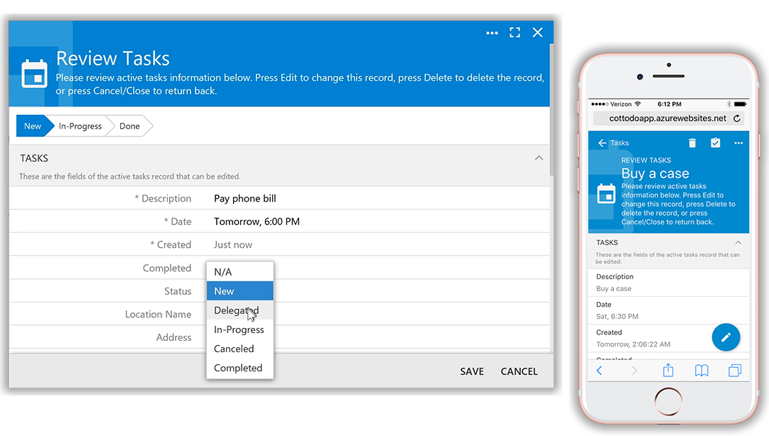Viewport: 769px width, 436px height.
Task: Collapse the TASKS section on desktop
Action: [x=539, y=158]
